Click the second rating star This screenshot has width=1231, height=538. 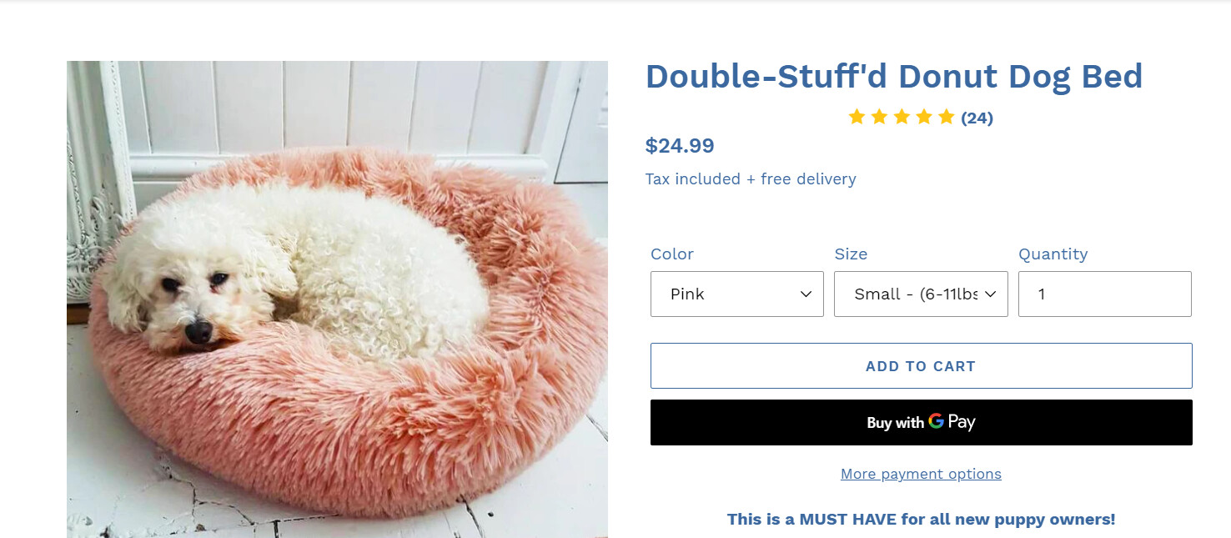click(879, 117)
